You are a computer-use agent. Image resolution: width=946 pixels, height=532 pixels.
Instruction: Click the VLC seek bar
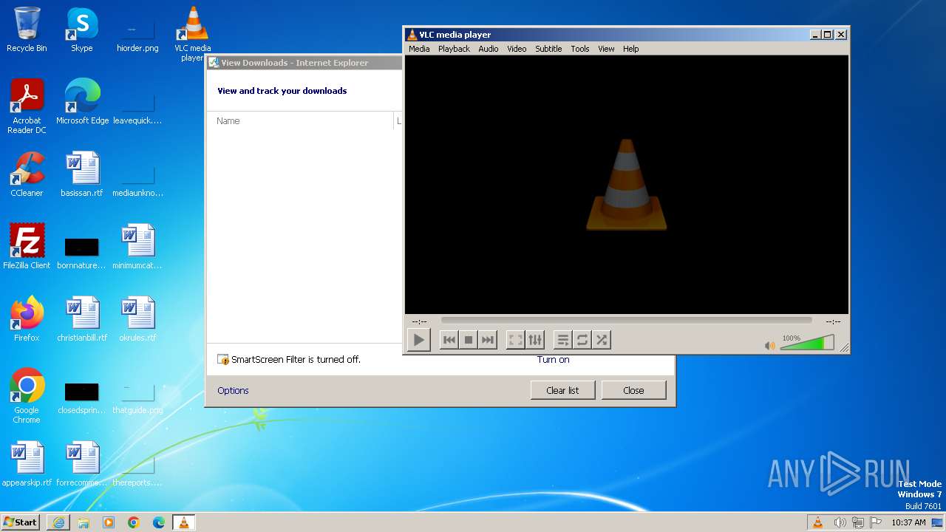pos(626,321)
